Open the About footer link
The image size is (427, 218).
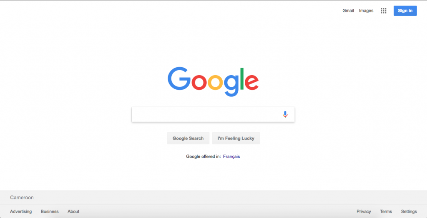coord(73,211)
